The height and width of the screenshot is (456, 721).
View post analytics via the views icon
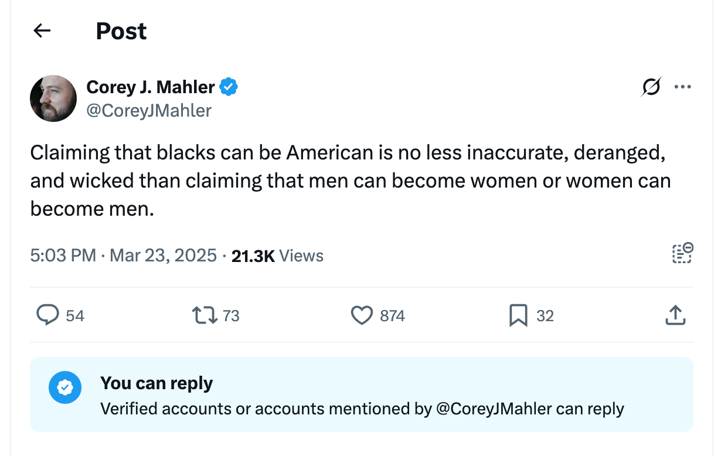pyautogui.click(x=682, y=254)
